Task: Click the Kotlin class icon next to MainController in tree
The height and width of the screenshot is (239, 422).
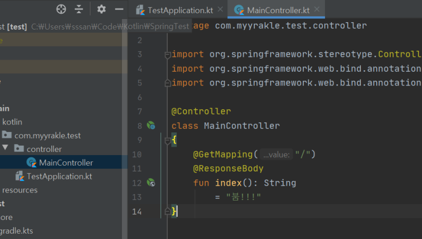Action: click(31, 162)
